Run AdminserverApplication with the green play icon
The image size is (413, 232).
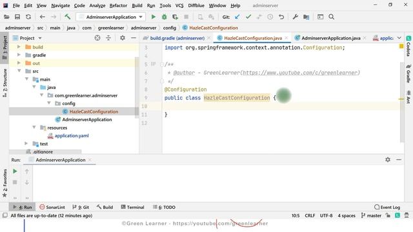point(154,17)
